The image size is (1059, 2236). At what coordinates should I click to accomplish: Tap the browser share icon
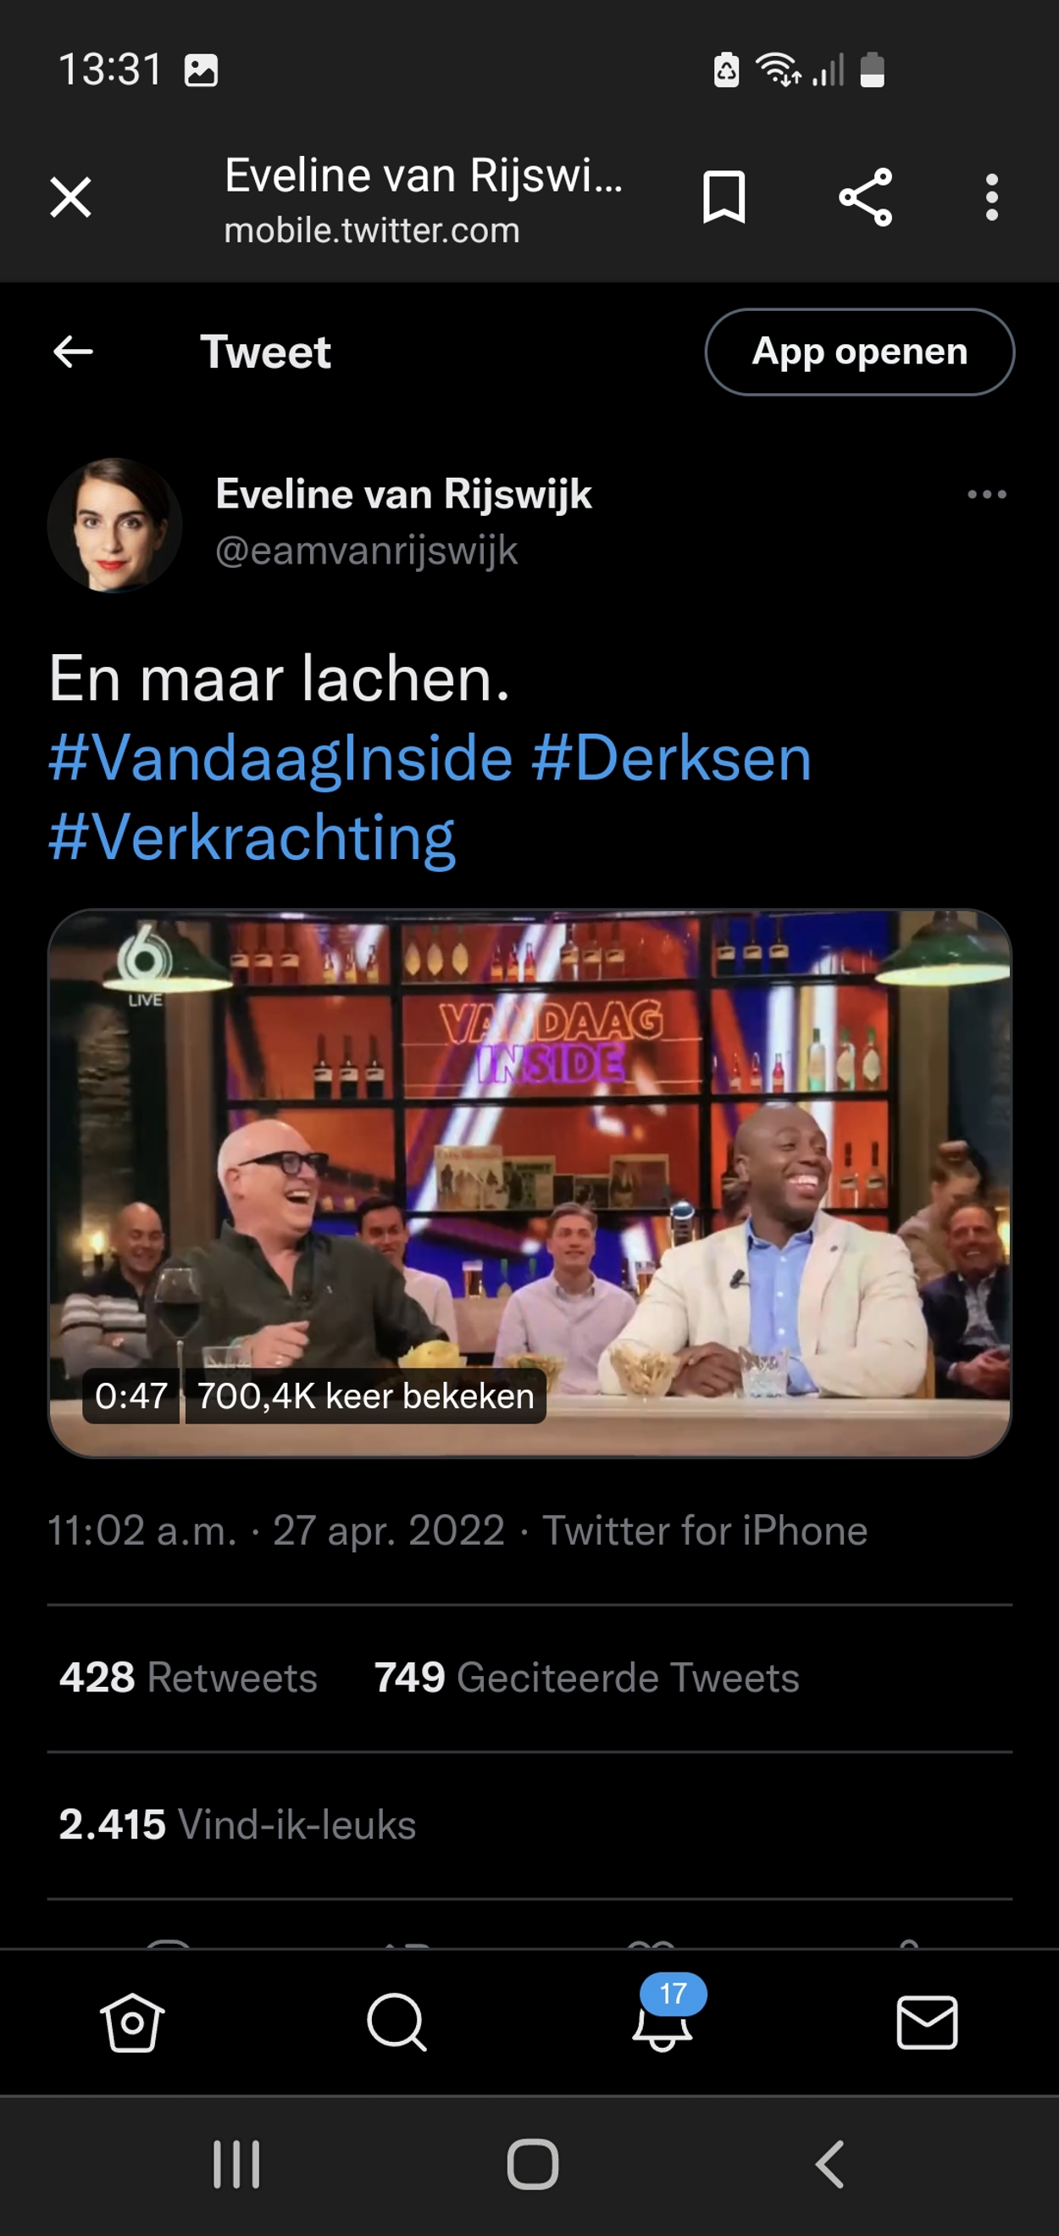[x=866, y=197]
